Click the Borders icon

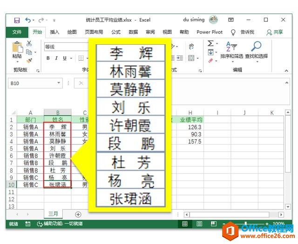point(81,58)
